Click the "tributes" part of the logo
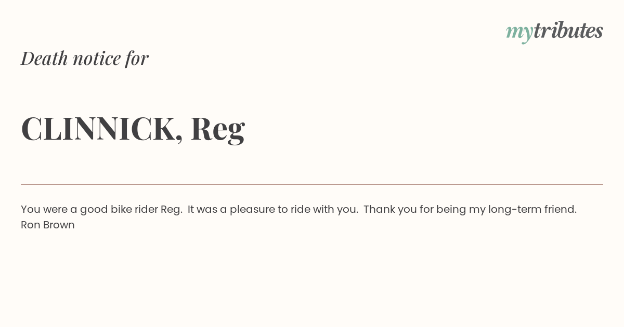This screenshot has width=624, height=327. coord(568,31)
